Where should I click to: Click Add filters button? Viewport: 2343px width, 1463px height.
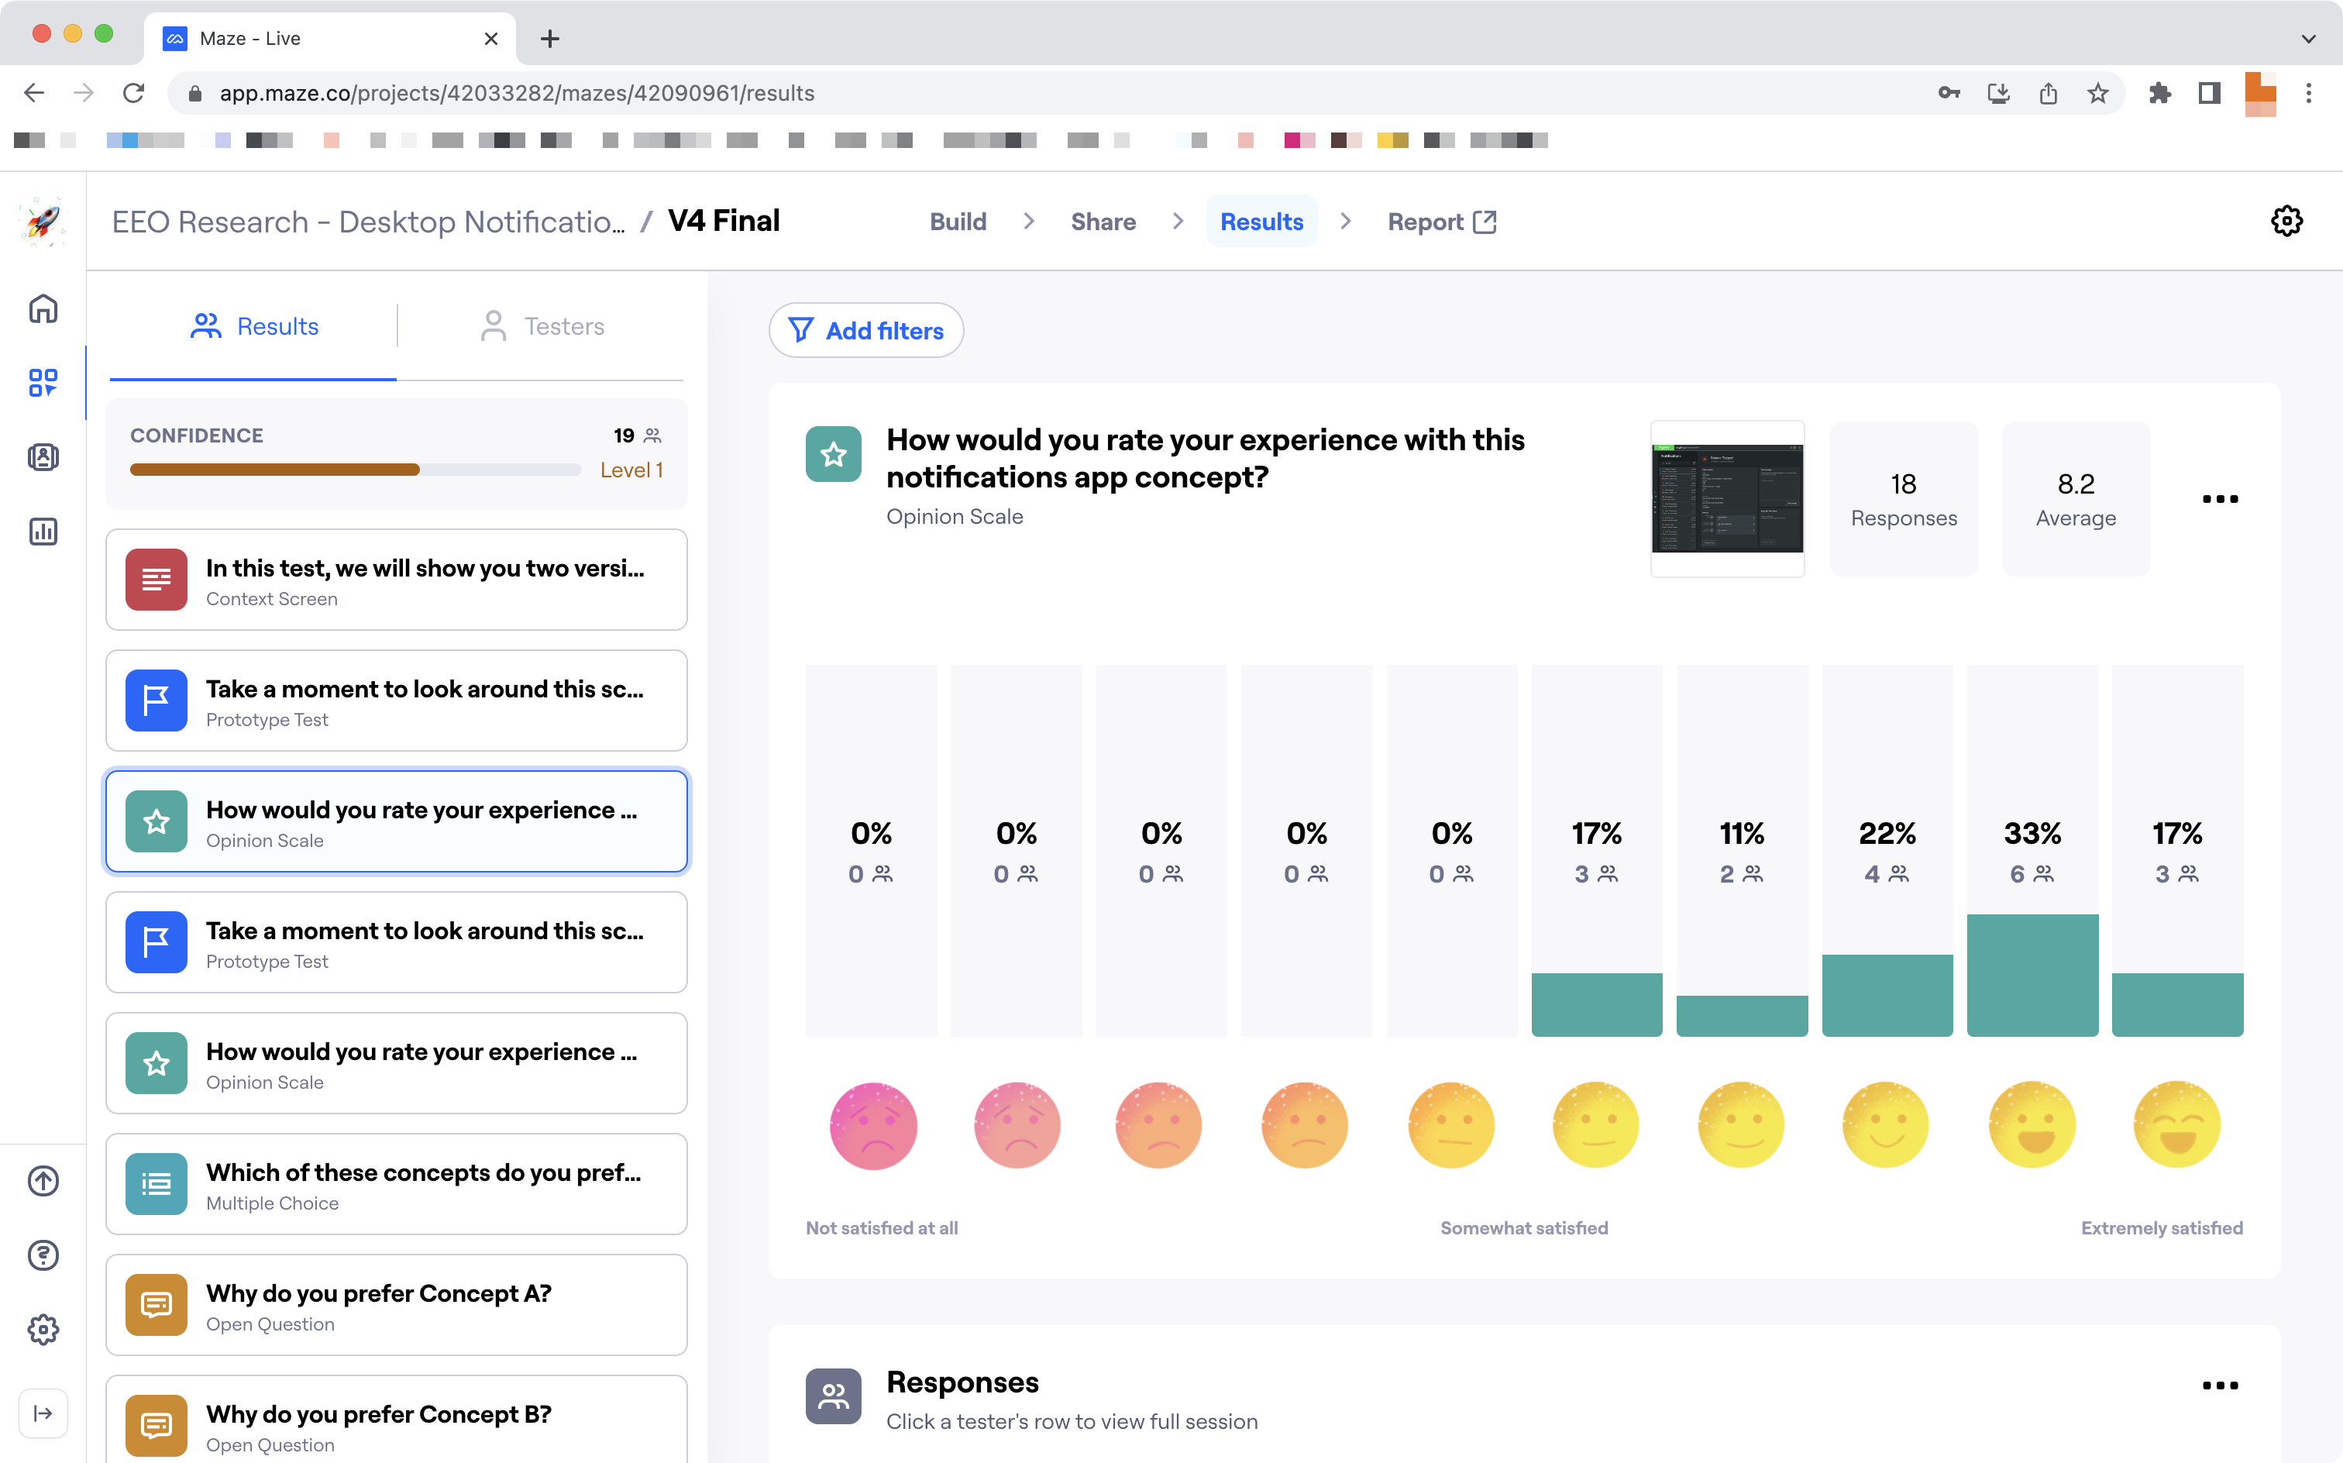(865, 330)
